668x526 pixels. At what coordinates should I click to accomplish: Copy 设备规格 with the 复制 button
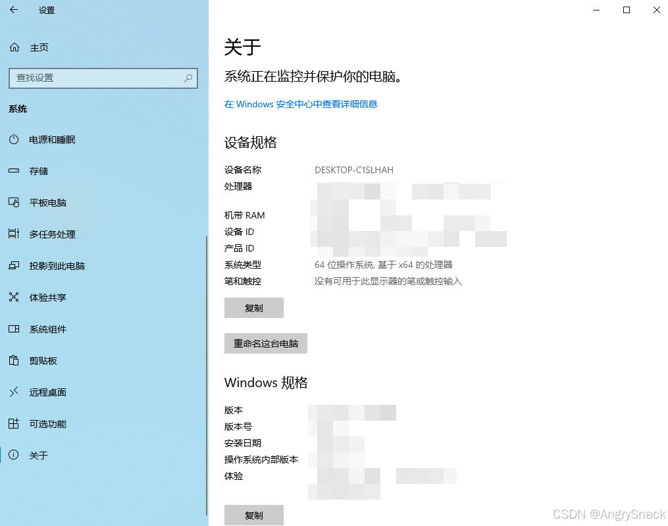click(254, 307)
